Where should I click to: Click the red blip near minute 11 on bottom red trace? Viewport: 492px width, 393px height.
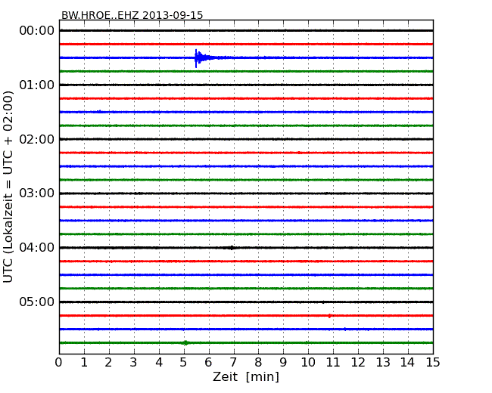pyautogui.click(x=329, y=316)
